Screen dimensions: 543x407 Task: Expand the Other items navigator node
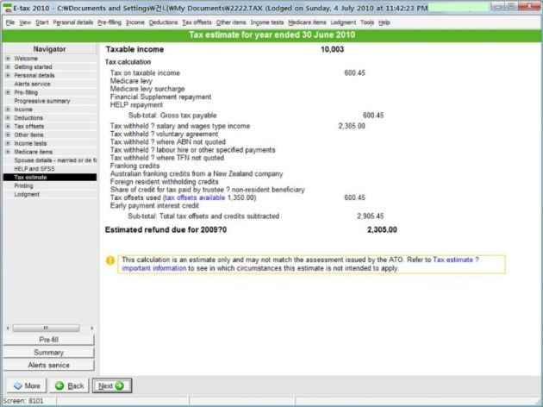8,135
